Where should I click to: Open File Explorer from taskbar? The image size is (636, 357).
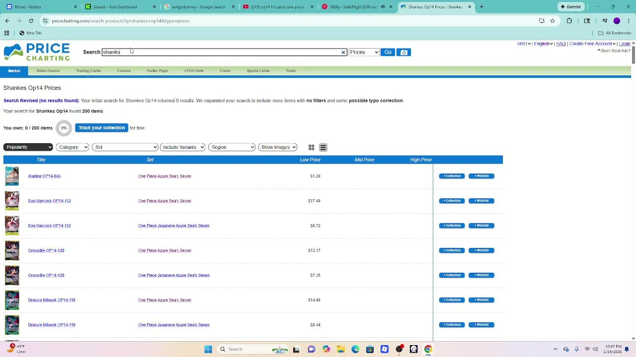click(x=340, y=349)
